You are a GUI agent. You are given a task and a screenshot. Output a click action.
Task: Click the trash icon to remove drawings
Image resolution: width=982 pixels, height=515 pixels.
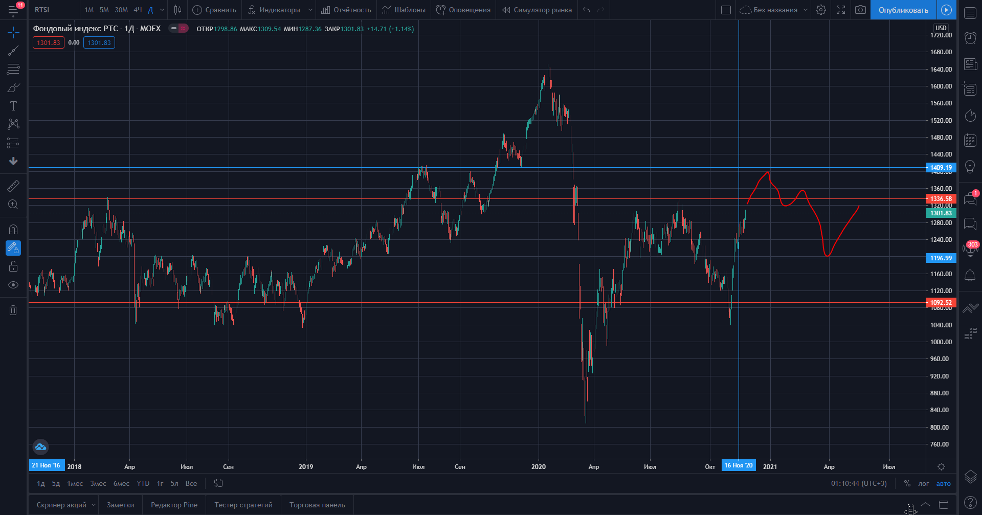[13, 310]
